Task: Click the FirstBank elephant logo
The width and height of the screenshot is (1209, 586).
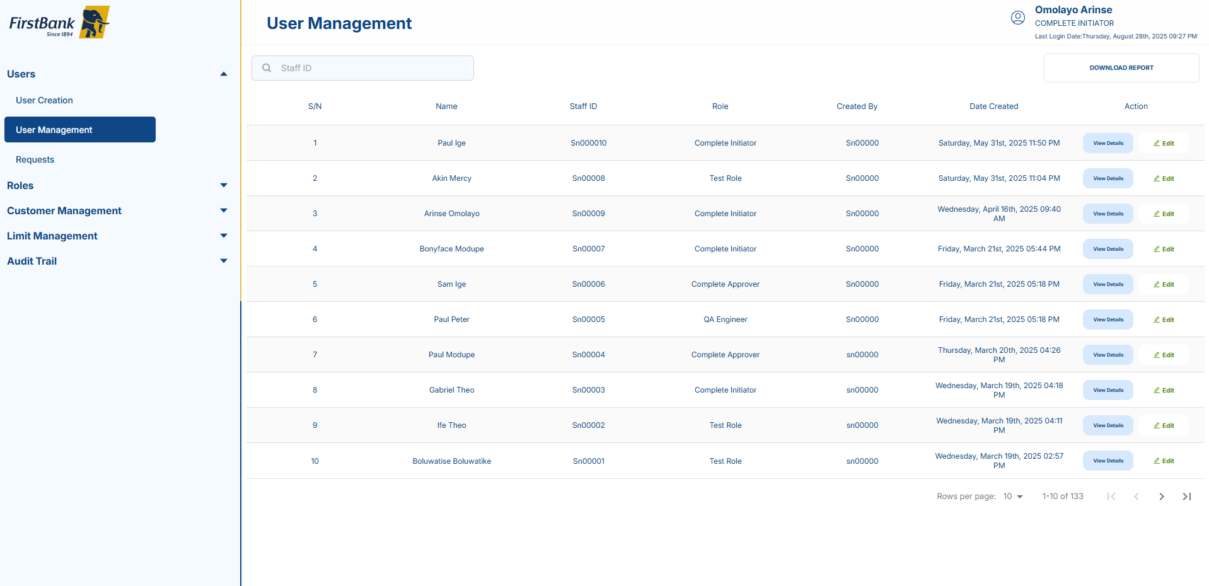Action: pos(94,23)
